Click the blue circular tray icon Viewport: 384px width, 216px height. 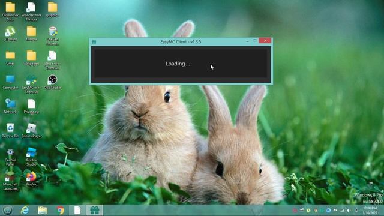[329, 211]
